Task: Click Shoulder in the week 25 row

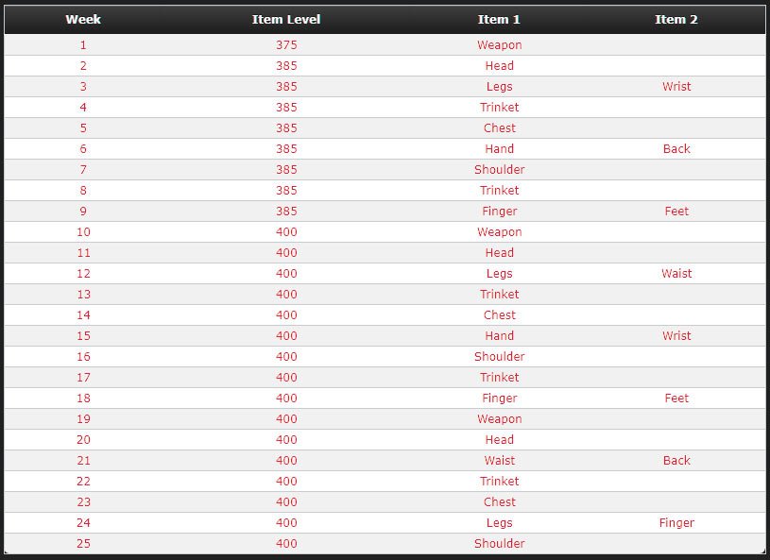Action: (x=500, y=544)
